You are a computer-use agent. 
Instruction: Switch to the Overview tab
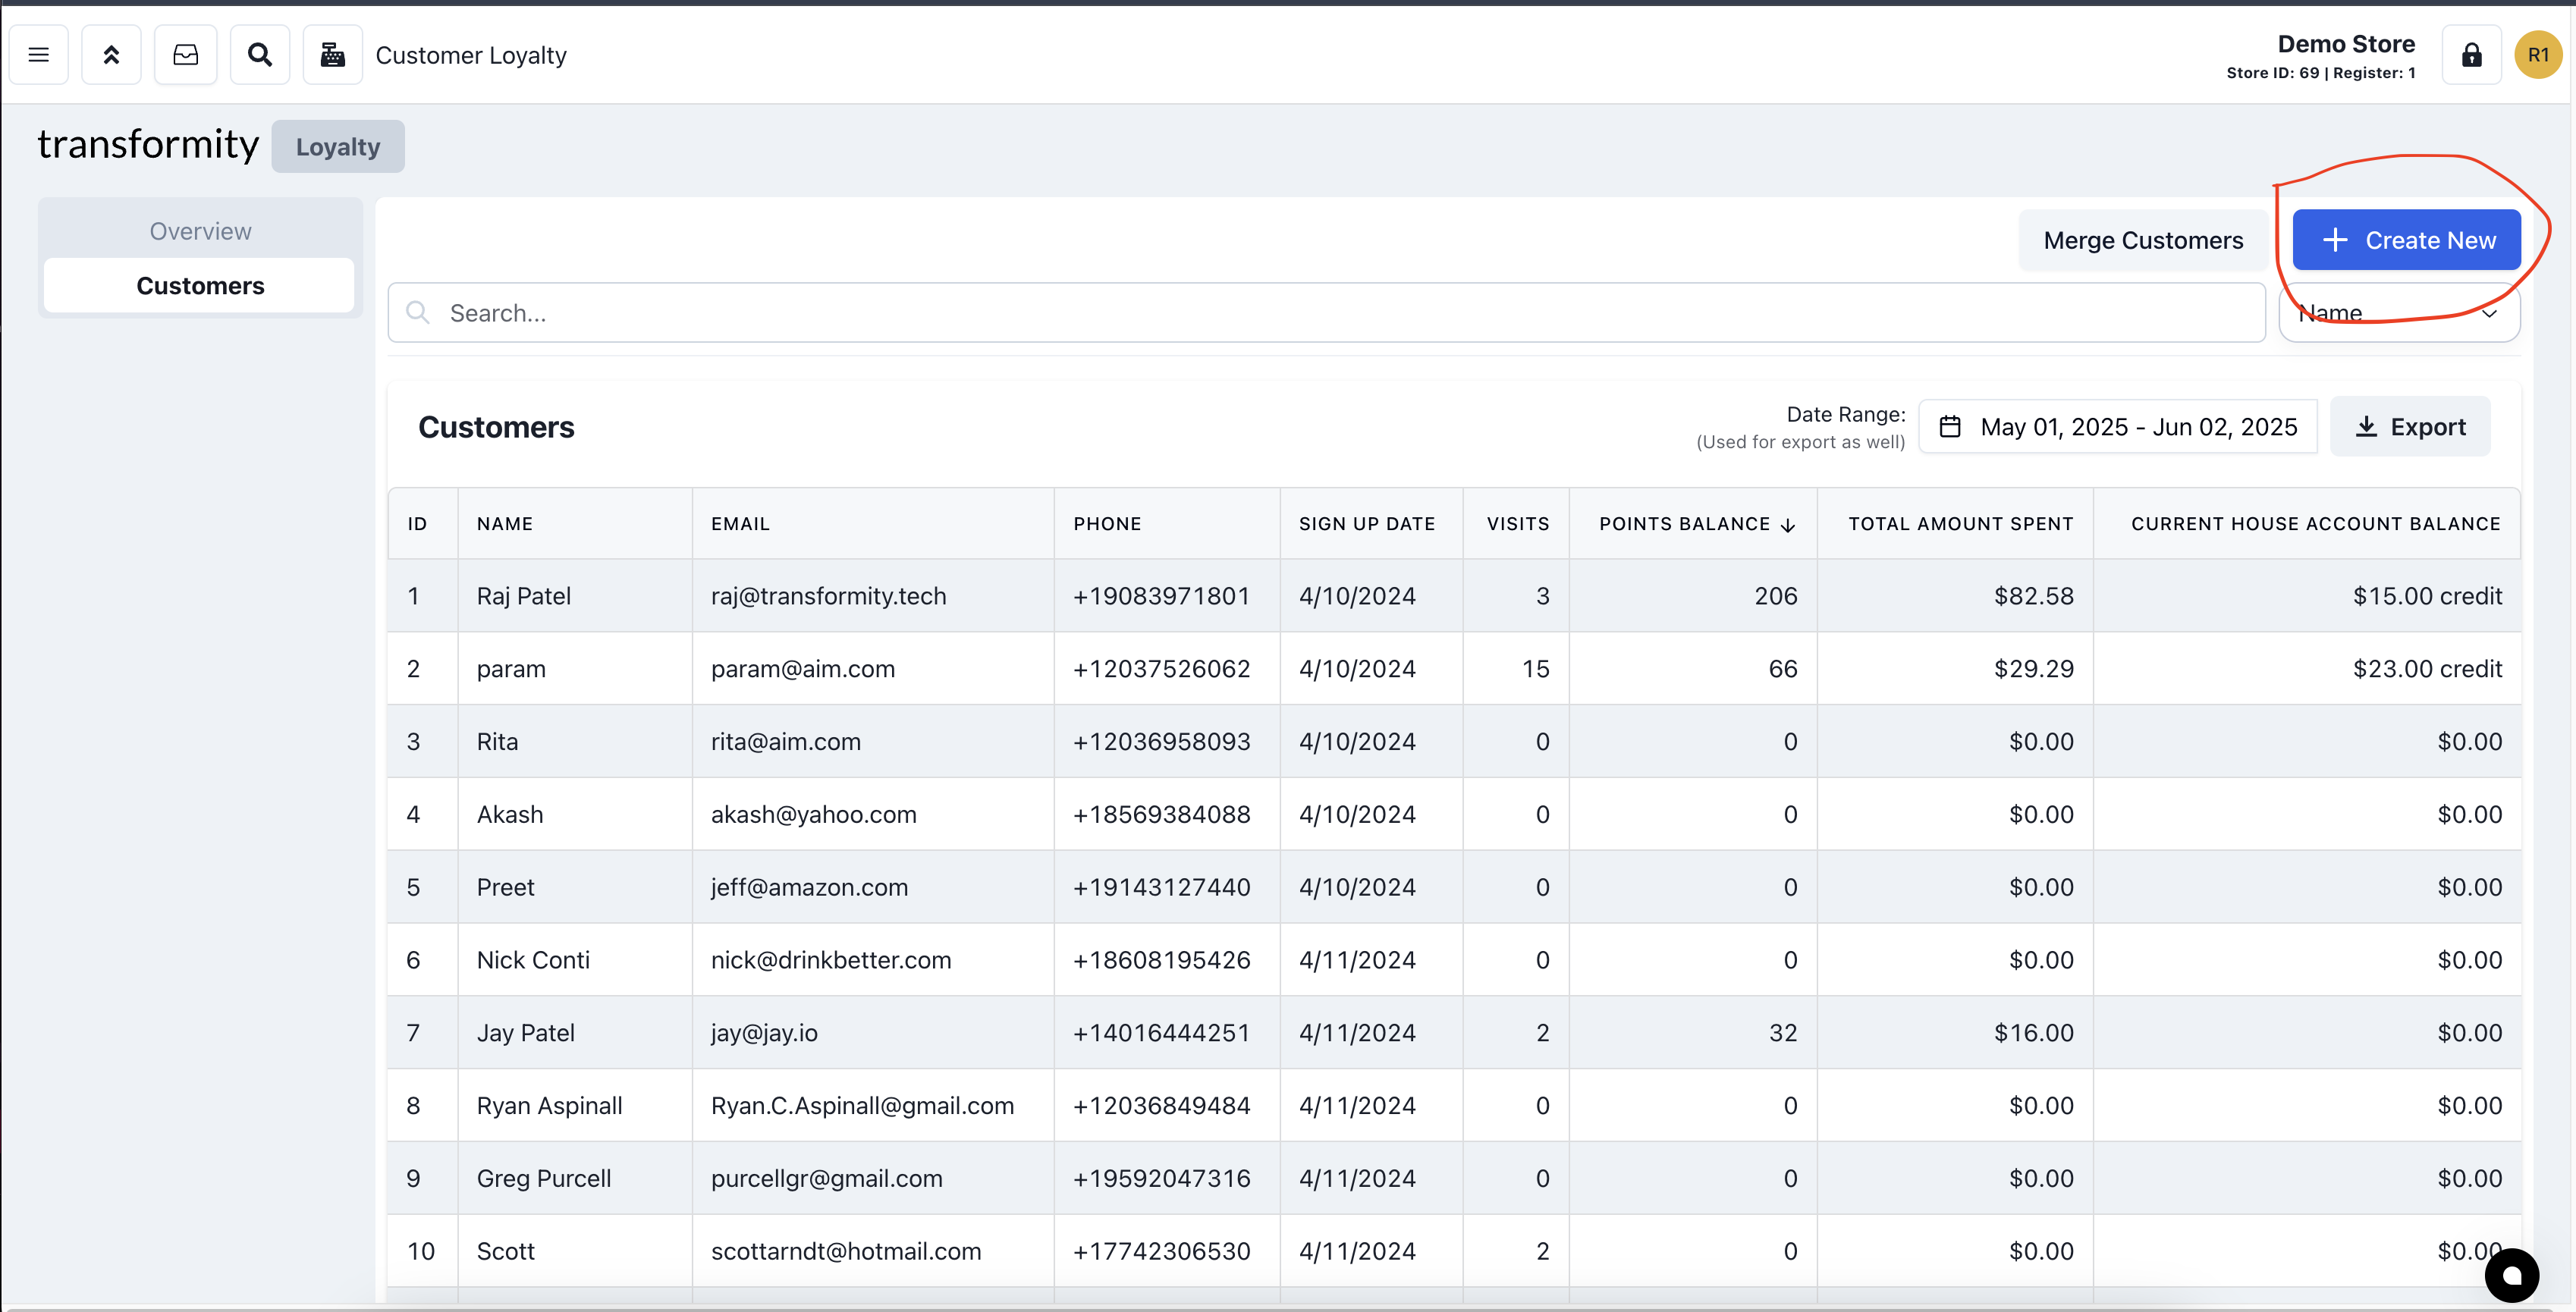click(200, 231)
